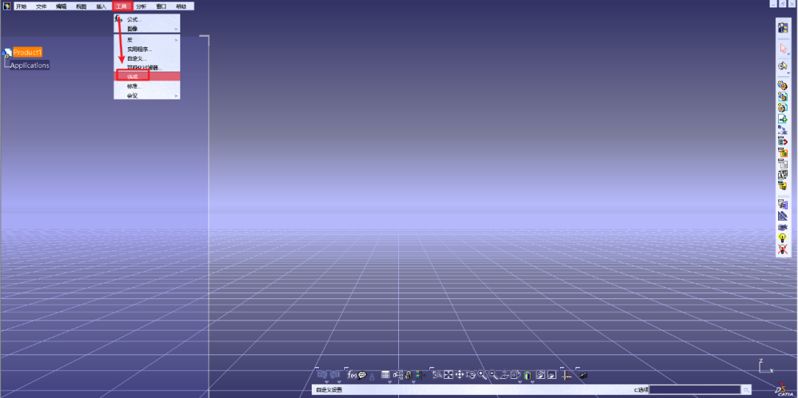Click the shading view mode cylinder icon

pyautogui.click(x=527, y=375)
